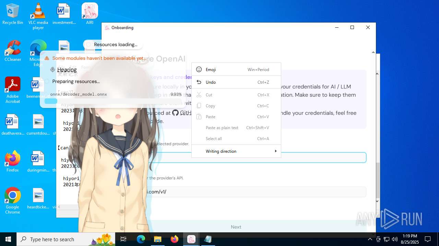Choose Cut in the context menu
This screenshot has height=246, width=439.
tap(236, 95)
